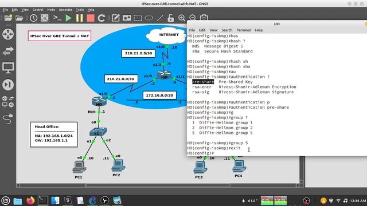Viewport: 367px width, 206px height.
Task: Show or hide interface labels icon
Action: pyautogui.click(x=45, y=18)
